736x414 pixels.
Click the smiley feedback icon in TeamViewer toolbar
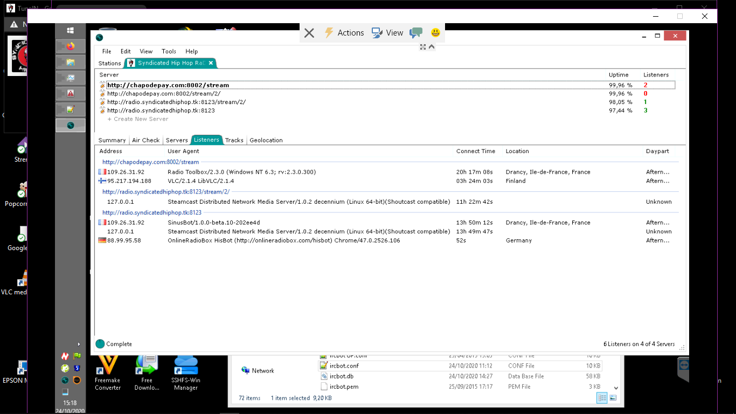pos(435,33)
